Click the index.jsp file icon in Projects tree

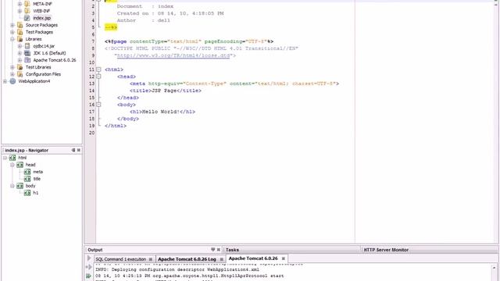tap(27, 18)
